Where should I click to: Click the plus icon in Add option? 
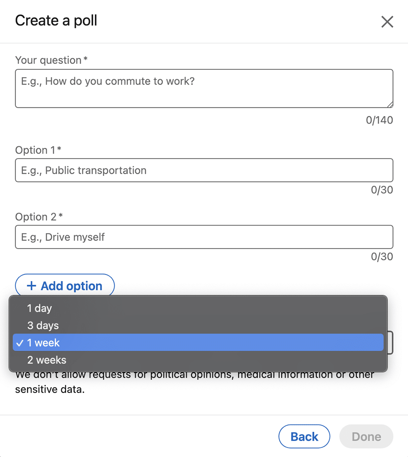pyautogui.click(x=31, y=286)
